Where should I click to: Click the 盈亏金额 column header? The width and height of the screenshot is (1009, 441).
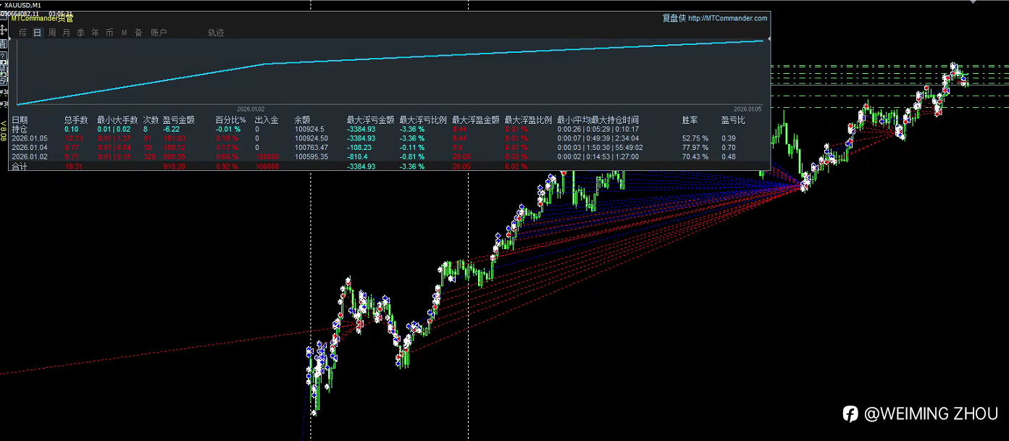click(x=179, y=120)
